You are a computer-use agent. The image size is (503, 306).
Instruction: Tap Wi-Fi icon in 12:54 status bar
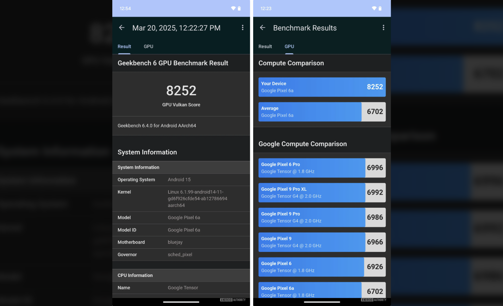233,8
